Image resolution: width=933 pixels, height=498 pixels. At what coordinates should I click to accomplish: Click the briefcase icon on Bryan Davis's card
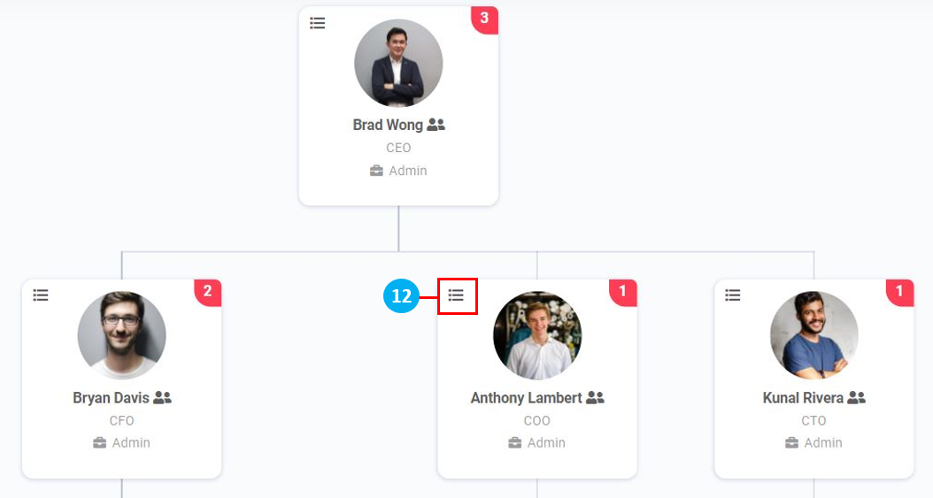[x=100, y=443]
